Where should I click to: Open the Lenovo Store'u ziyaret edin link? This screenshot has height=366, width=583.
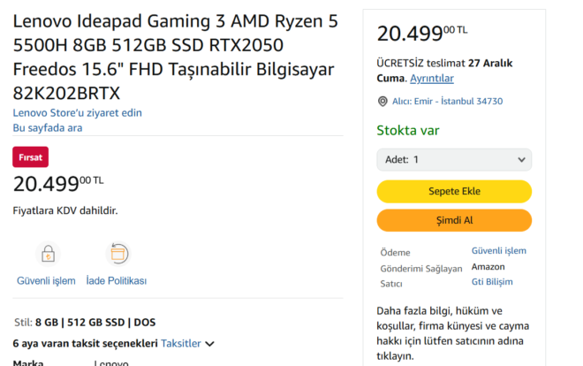point(77,113)
